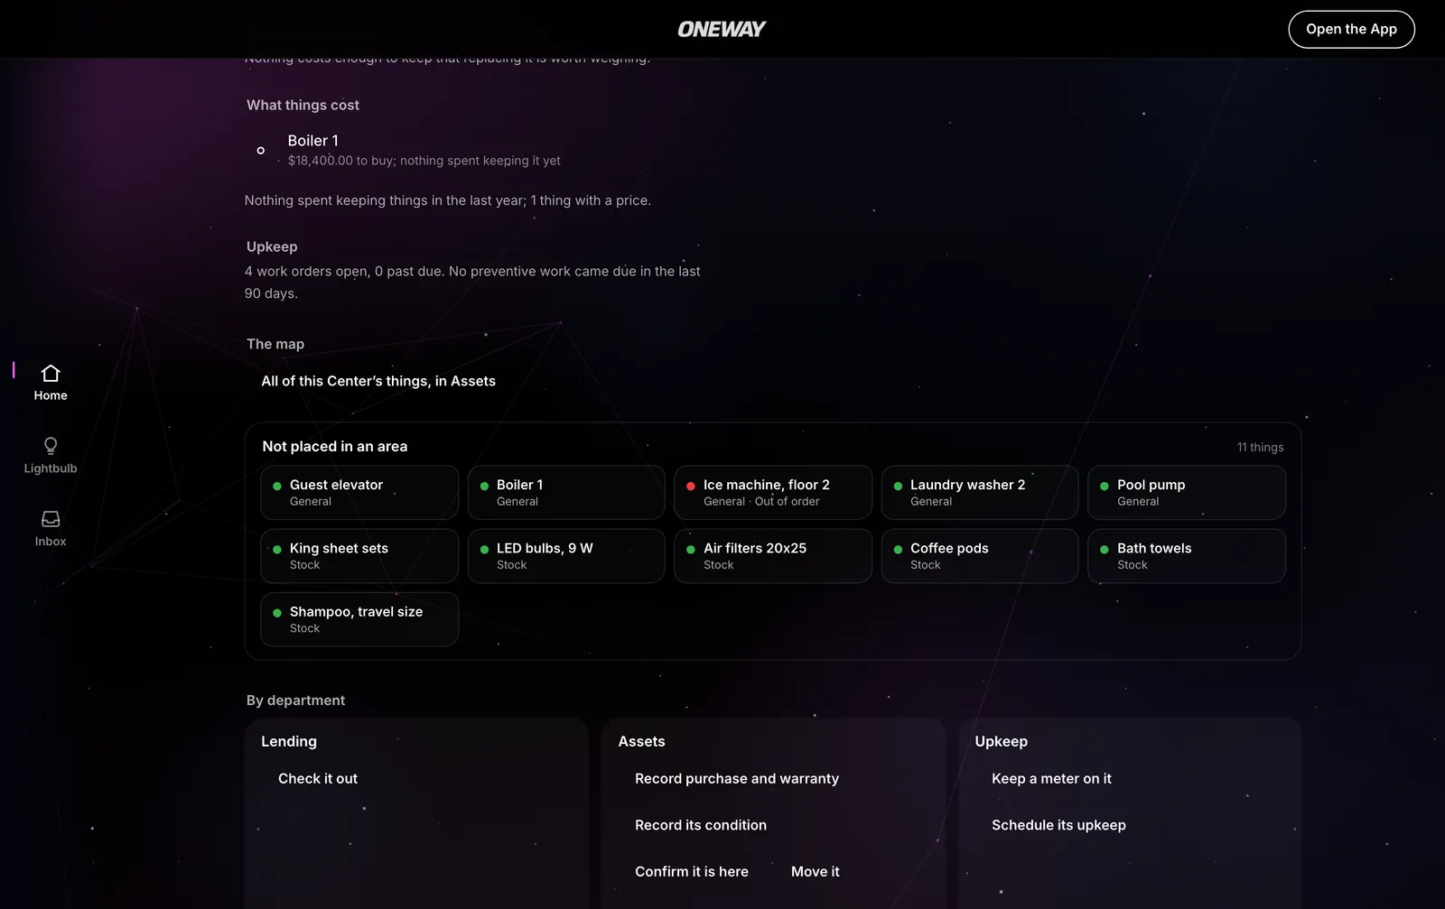Click Confirm it is here

[692, 871]
